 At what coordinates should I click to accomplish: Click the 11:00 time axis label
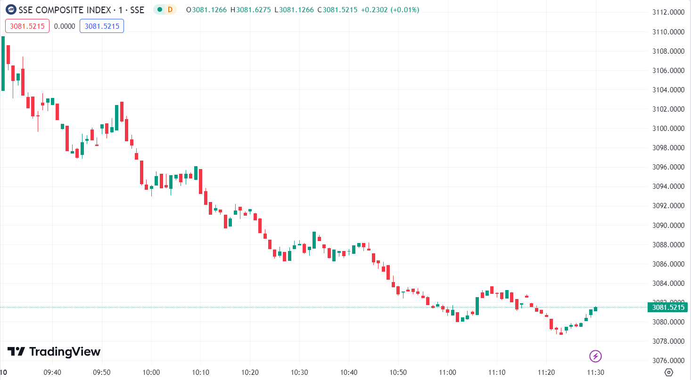(x=448, y=372)
